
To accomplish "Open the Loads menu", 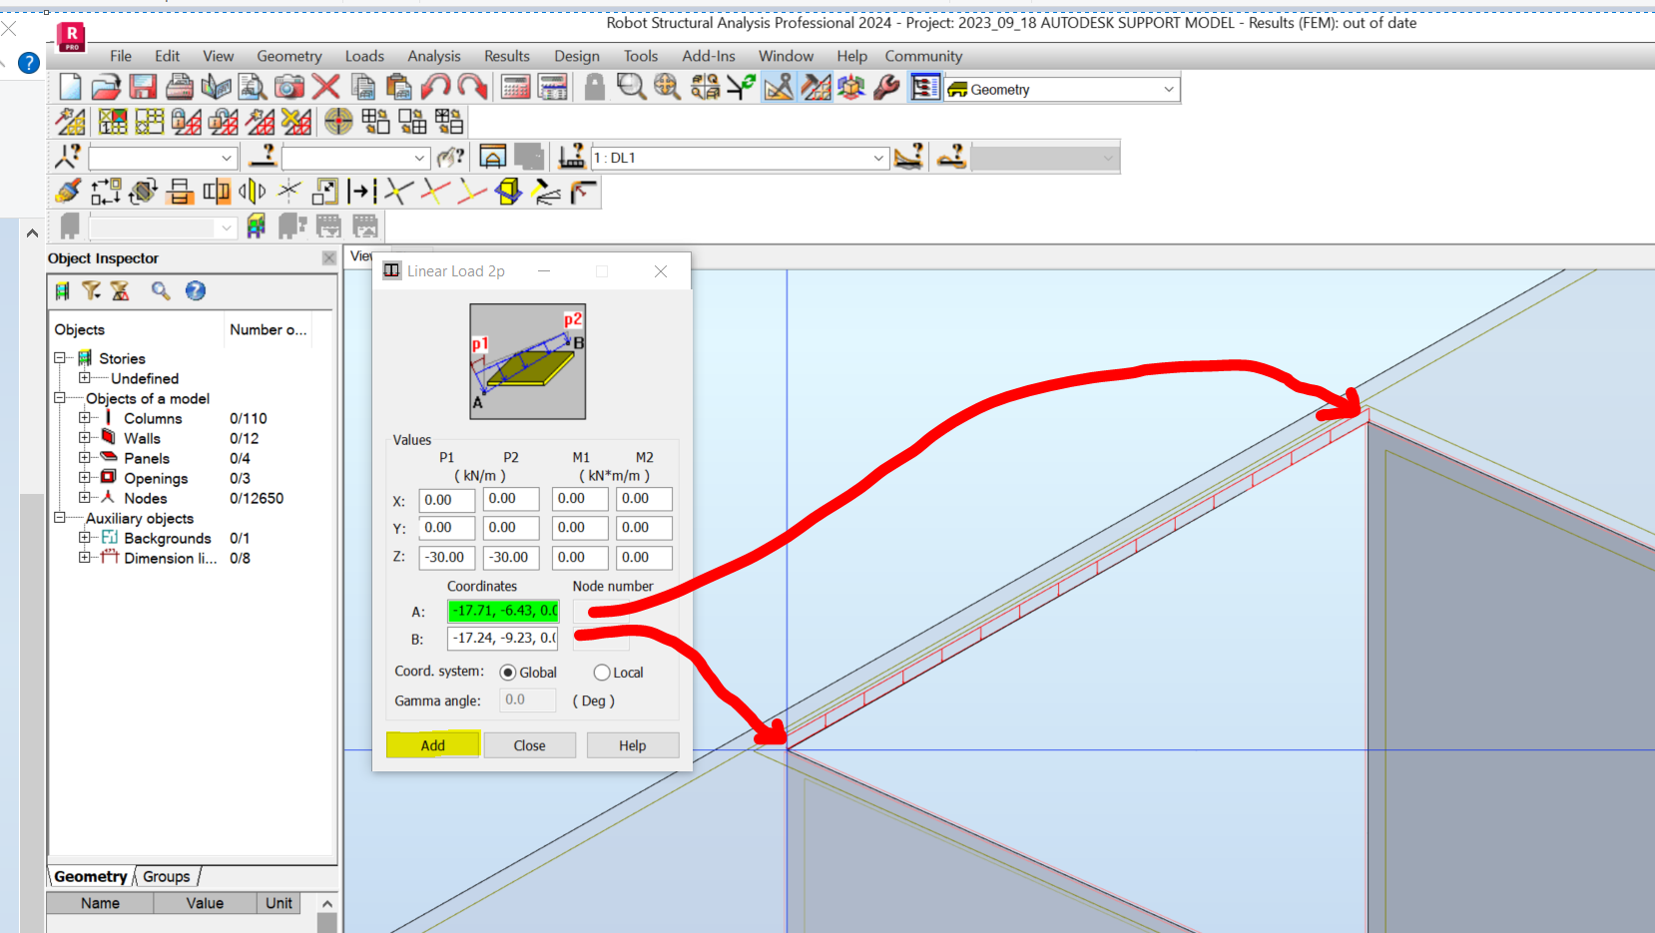I will click(363, 56).
